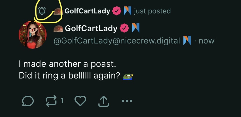Viewport: 241px width, 117px height.
Task: Click the GolfCartLady display name on the post
Action: (x=91, y=28)
